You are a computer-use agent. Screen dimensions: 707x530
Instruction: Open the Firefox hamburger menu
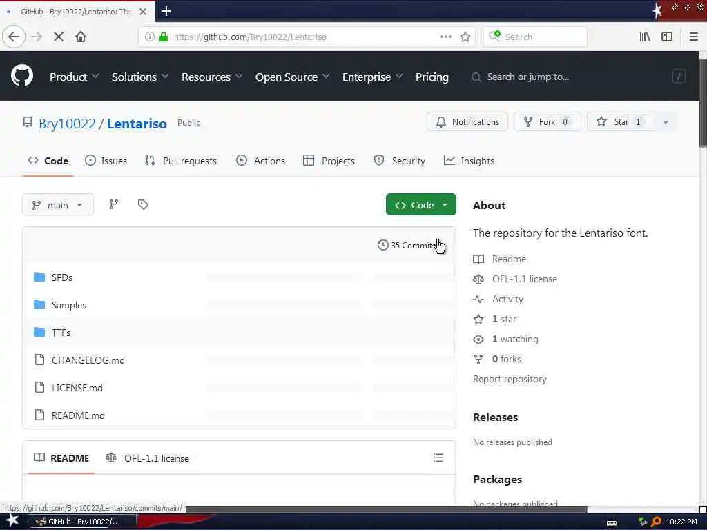pyautogui.click(x=693, y=37)
